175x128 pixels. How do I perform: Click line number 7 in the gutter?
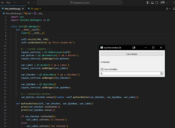(x=6, y=36)
